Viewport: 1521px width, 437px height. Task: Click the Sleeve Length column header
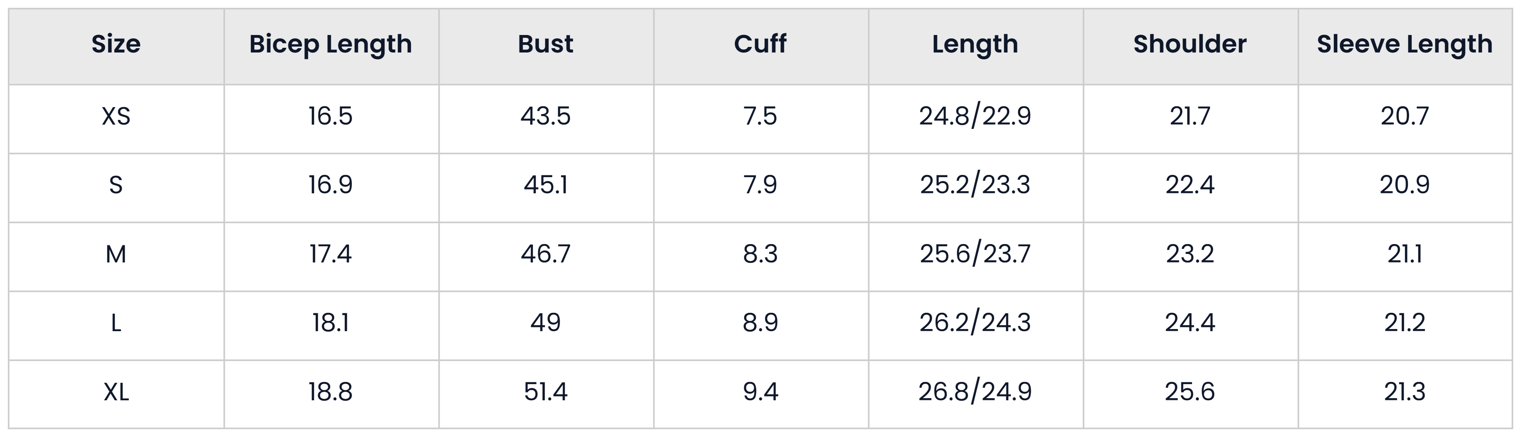(1405, 45)
